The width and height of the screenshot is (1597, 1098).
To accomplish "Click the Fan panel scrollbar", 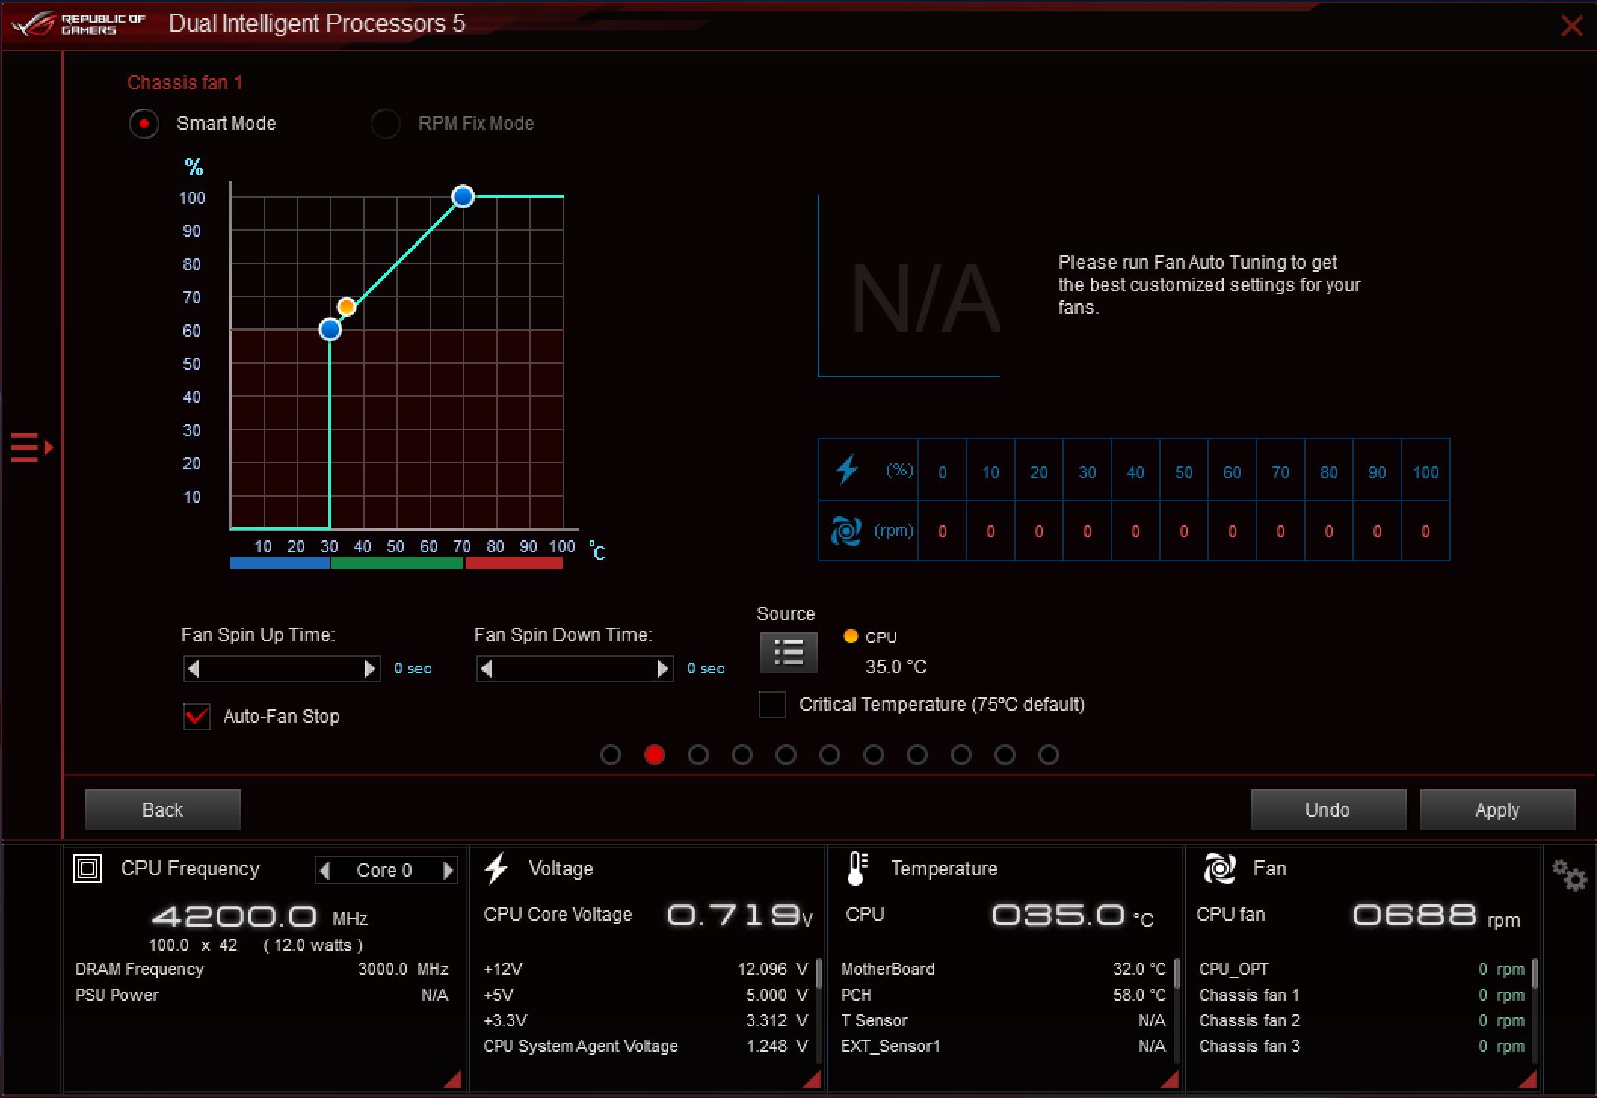I will pos(1534,973).
